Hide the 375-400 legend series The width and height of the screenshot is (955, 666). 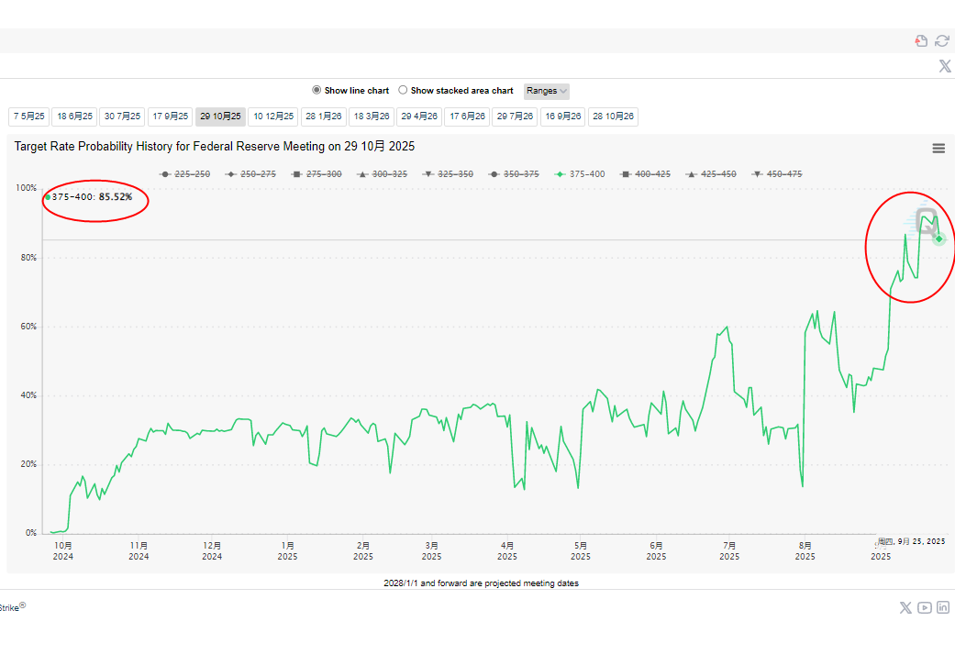click(580, 174)
